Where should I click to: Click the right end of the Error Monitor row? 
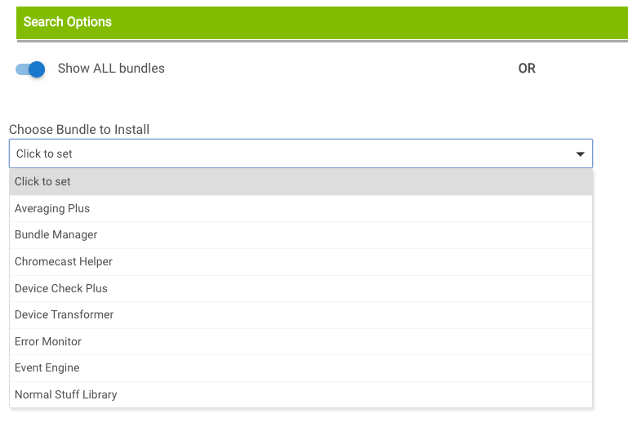(563, 341)
